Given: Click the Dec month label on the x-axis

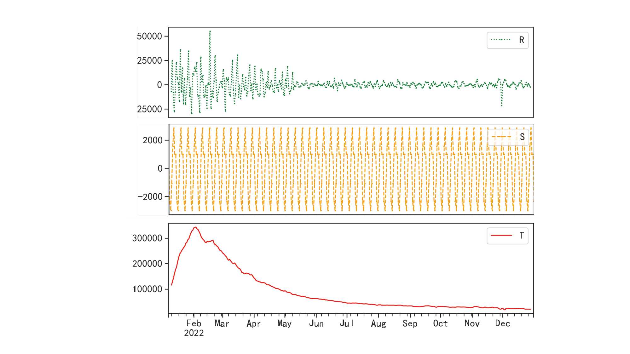Looking at the screenshot, I should coord(502,323).
